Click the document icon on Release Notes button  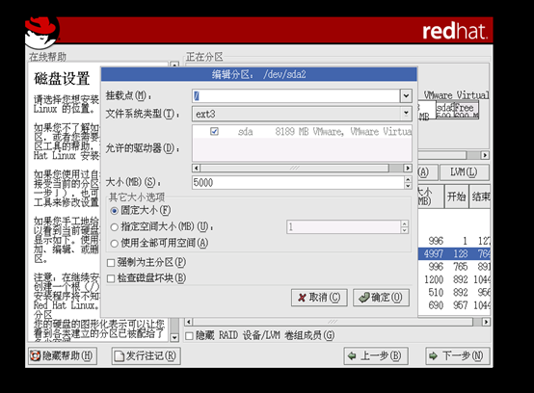click(x=119, y=355)
